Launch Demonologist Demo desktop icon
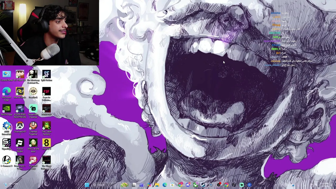 [20, 163]
